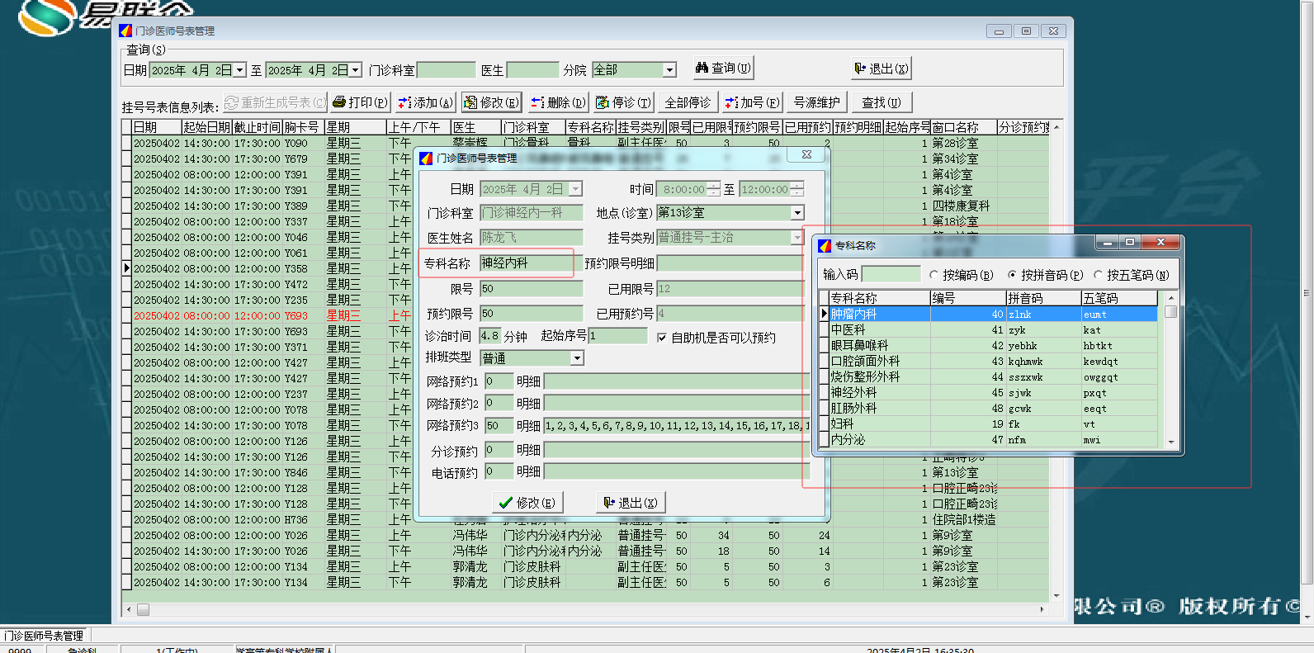Click the 加号(F) toolbar button
1314x653 pixels.
click(752, 102)
